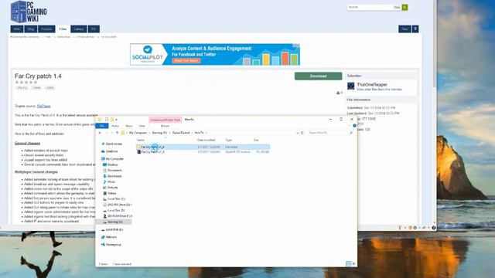Sort files by the Type column
The height and width of the screenshot is (278, 495).
(x=229, y=140)
